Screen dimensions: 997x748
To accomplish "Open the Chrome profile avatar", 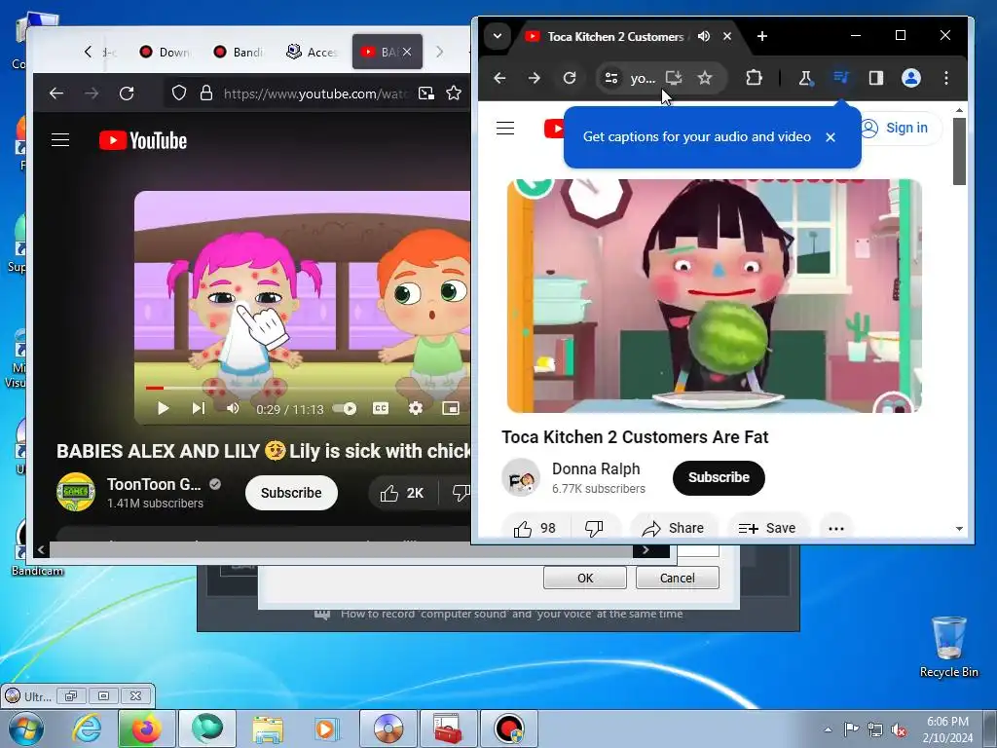I will 911,78.
